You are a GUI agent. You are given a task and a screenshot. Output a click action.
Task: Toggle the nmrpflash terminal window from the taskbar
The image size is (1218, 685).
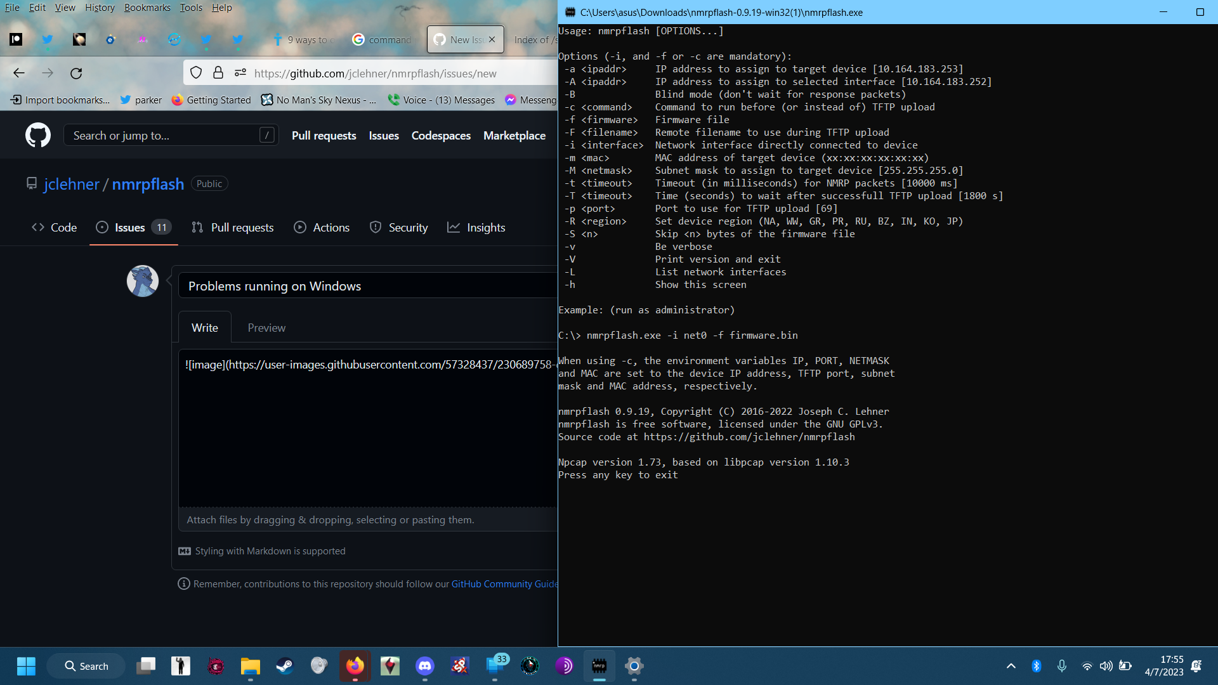(600, 666)
